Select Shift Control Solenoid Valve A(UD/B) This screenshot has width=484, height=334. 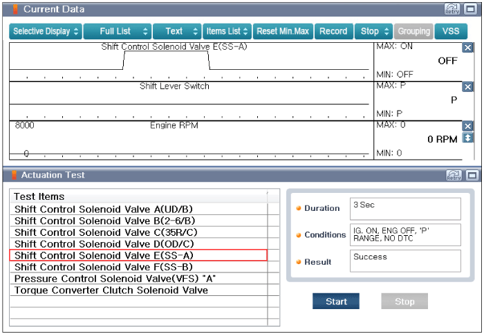point(139,210)
